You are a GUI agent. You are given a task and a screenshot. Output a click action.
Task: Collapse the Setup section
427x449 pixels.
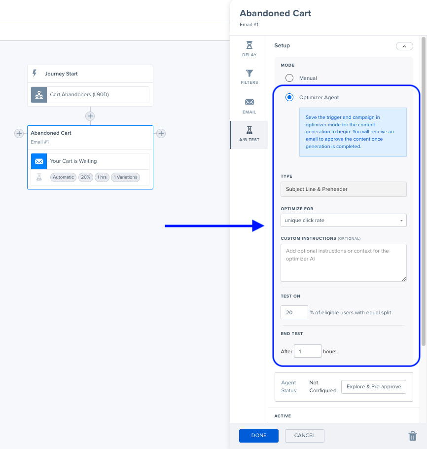coord(404,46)
